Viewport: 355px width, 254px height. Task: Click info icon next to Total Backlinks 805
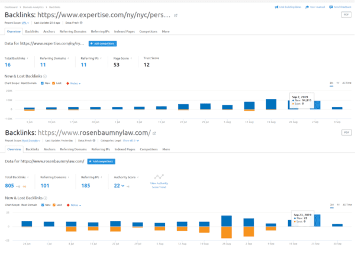tap(28, 177)
